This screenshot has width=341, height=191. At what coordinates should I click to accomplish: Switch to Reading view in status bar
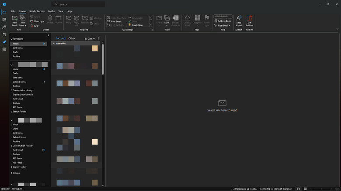pos(305,189)
